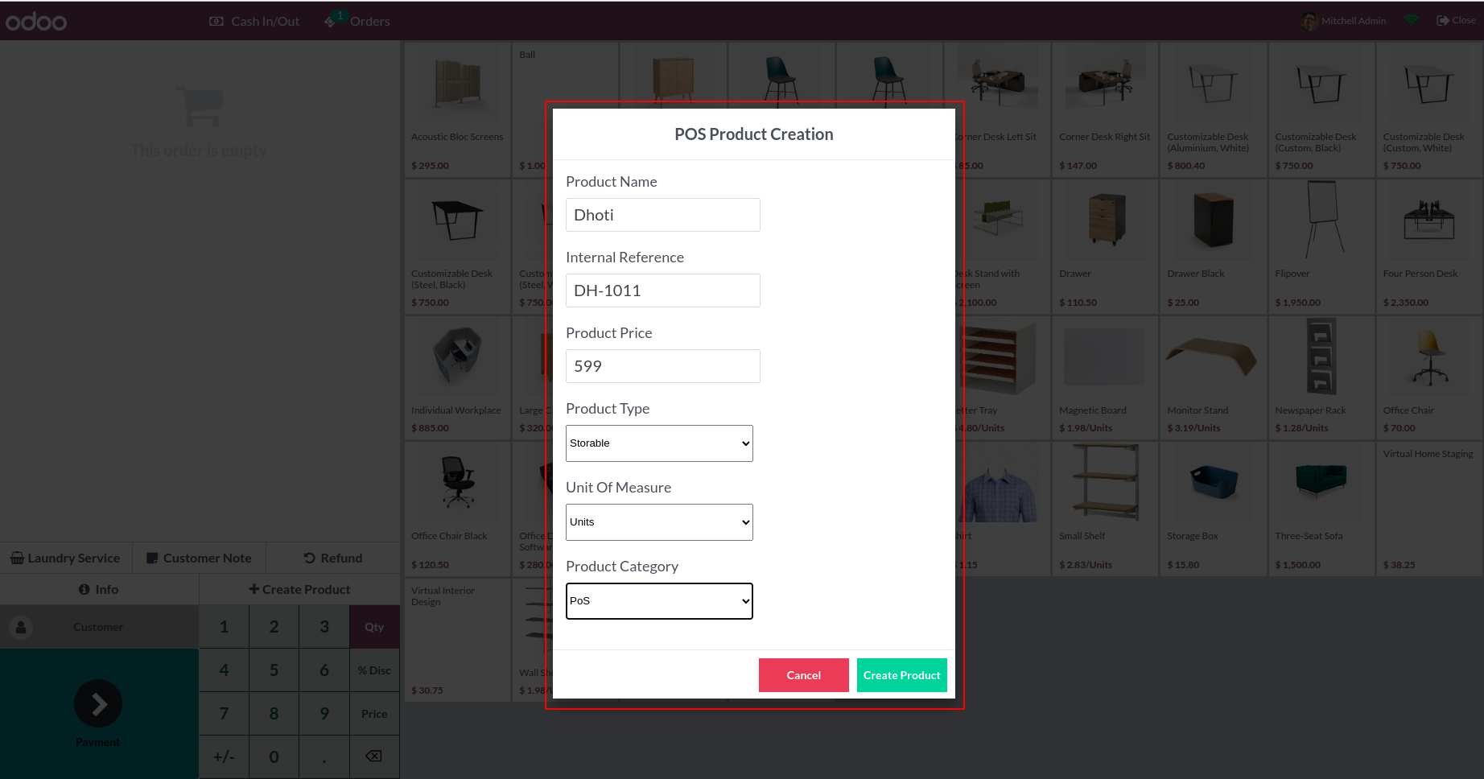Click the Cash In/Out money icon
Viewport: 1484px width, 779px height.
tap(216, 22)
